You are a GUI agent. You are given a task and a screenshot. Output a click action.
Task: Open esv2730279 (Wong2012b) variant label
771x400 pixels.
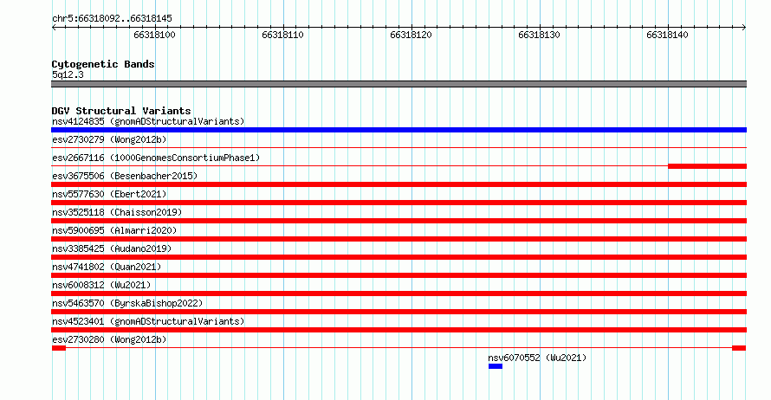tap(109, 139)
